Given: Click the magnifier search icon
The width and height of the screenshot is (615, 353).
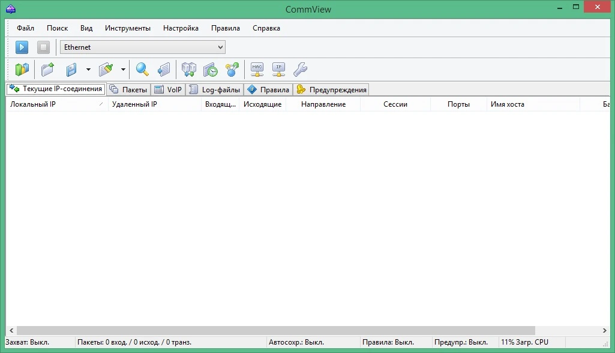Looking at the screenshot, I should [x=142, y=70].
